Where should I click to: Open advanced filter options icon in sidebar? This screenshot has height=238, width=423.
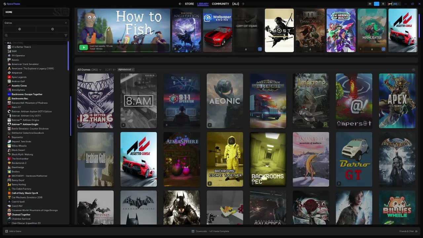point(66,35)
